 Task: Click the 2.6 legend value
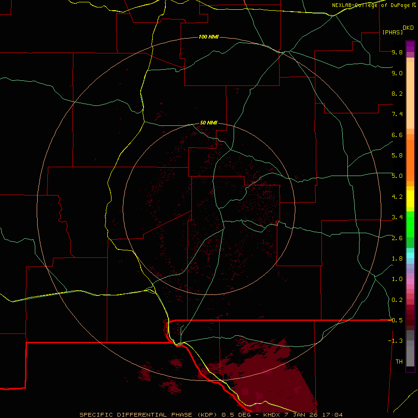click(x=397, y=238)
